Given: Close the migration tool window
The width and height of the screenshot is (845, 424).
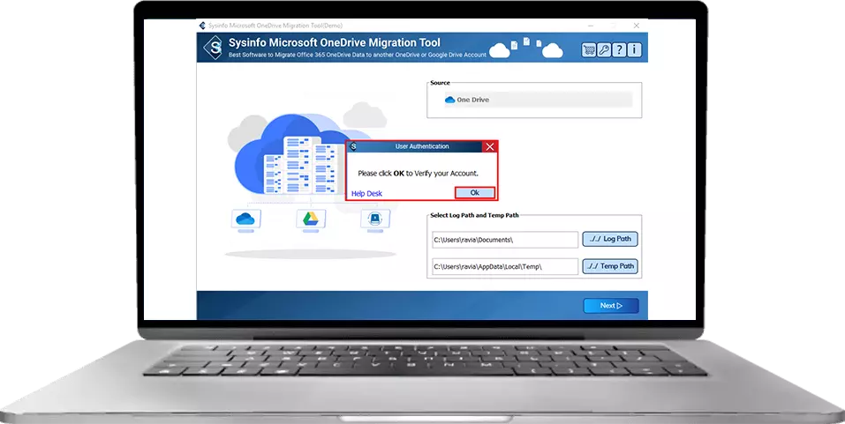Looking at the screenshot, I should pos(637,26).
